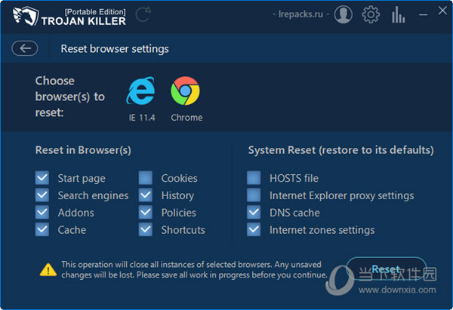The width and height of the screenshot is (453, 310).
Task: Click the 'Reset in Browser(s)' heading
Action: [x=83, y=150]
